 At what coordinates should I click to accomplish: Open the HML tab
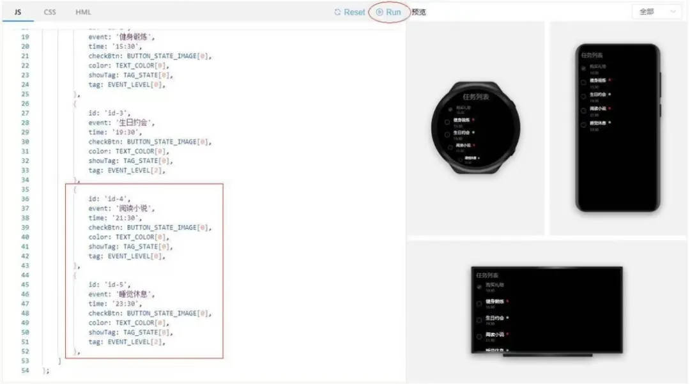(x=83, y=12)
